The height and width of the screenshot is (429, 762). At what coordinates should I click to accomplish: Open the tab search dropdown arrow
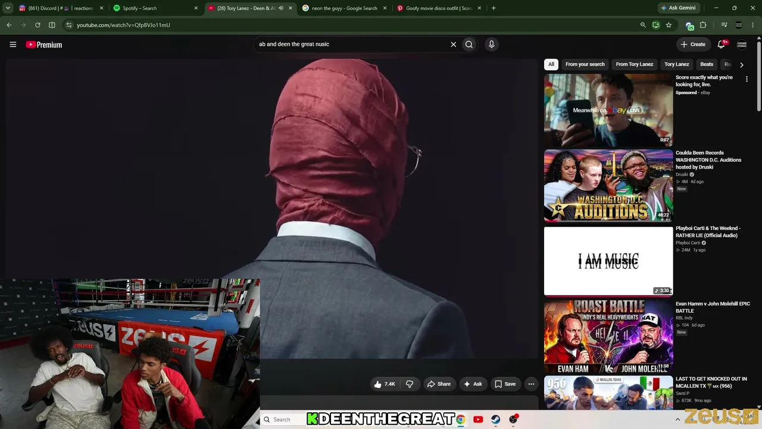tap(8, 8)
